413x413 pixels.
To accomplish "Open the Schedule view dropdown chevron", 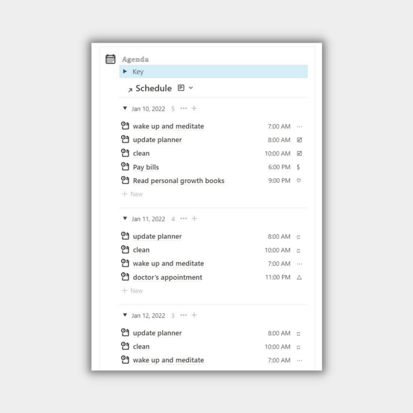I will (191, 88).
